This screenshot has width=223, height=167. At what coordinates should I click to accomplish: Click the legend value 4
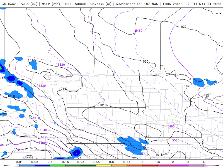[204, 162]
